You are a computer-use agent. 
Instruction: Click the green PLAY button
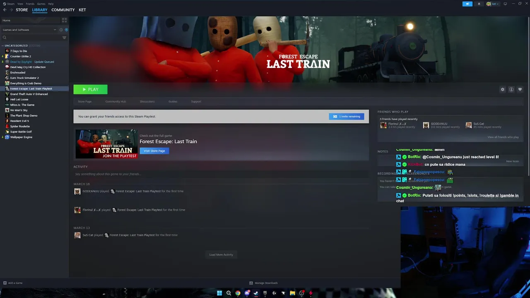(x=90, y=89)
